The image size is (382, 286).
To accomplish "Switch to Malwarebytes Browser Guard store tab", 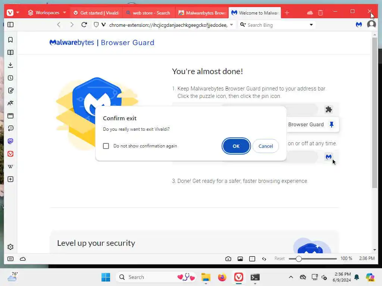I will 202,13.
